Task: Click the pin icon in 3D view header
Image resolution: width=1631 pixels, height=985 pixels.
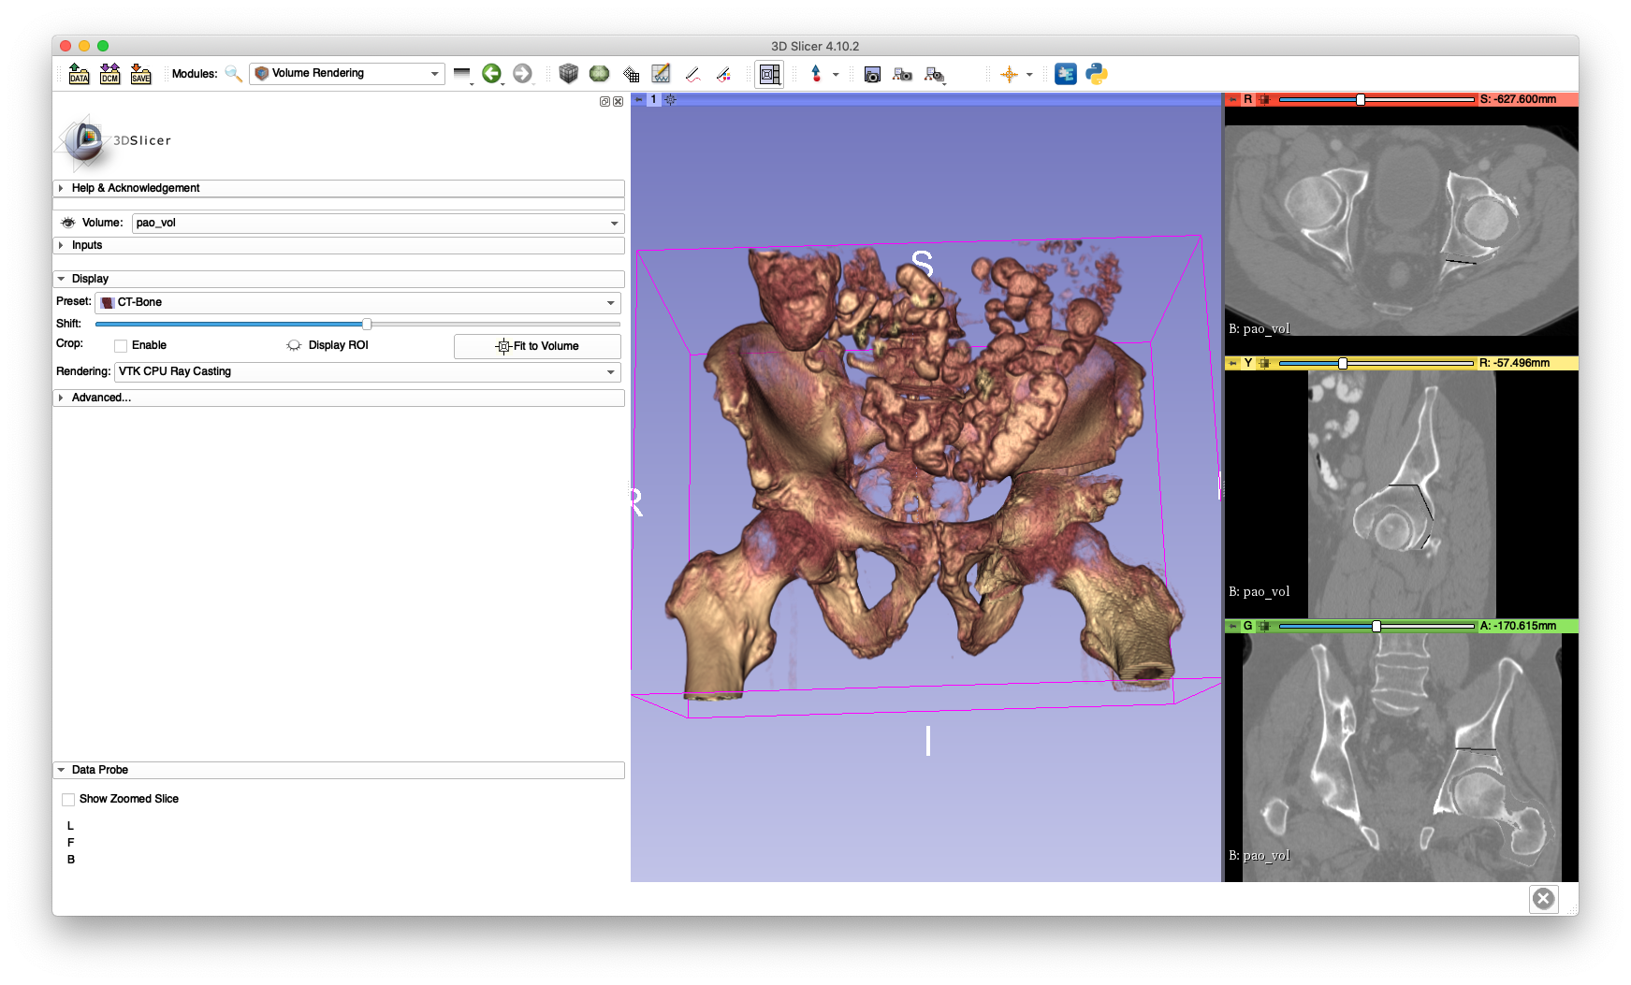Action: (639, 99)
